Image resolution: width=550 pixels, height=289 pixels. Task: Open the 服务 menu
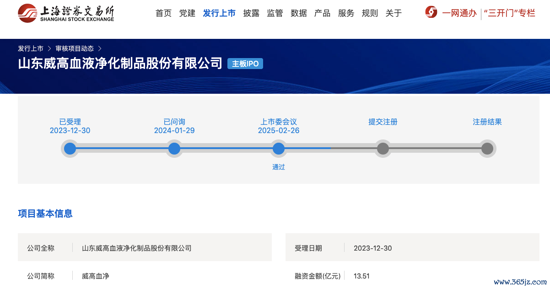point(346,13)
